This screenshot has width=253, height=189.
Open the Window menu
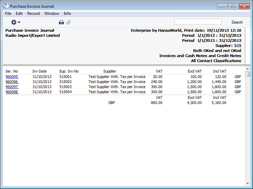coord(52,13)
